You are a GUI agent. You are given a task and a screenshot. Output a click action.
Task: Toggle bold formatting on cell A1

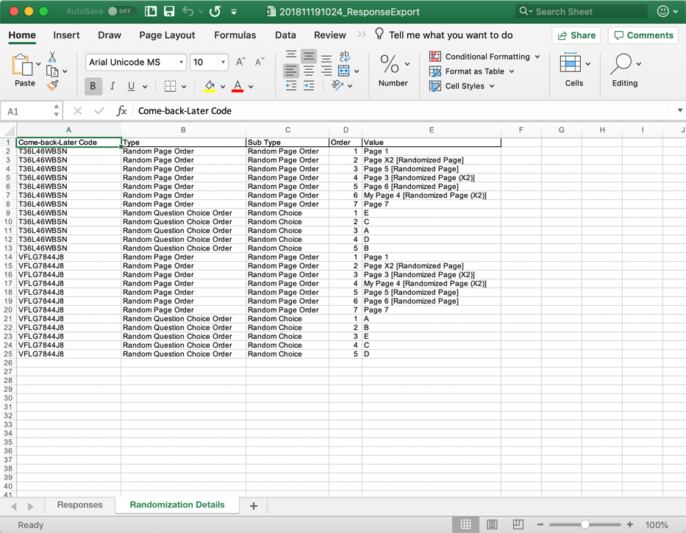(x=93, y=86)
